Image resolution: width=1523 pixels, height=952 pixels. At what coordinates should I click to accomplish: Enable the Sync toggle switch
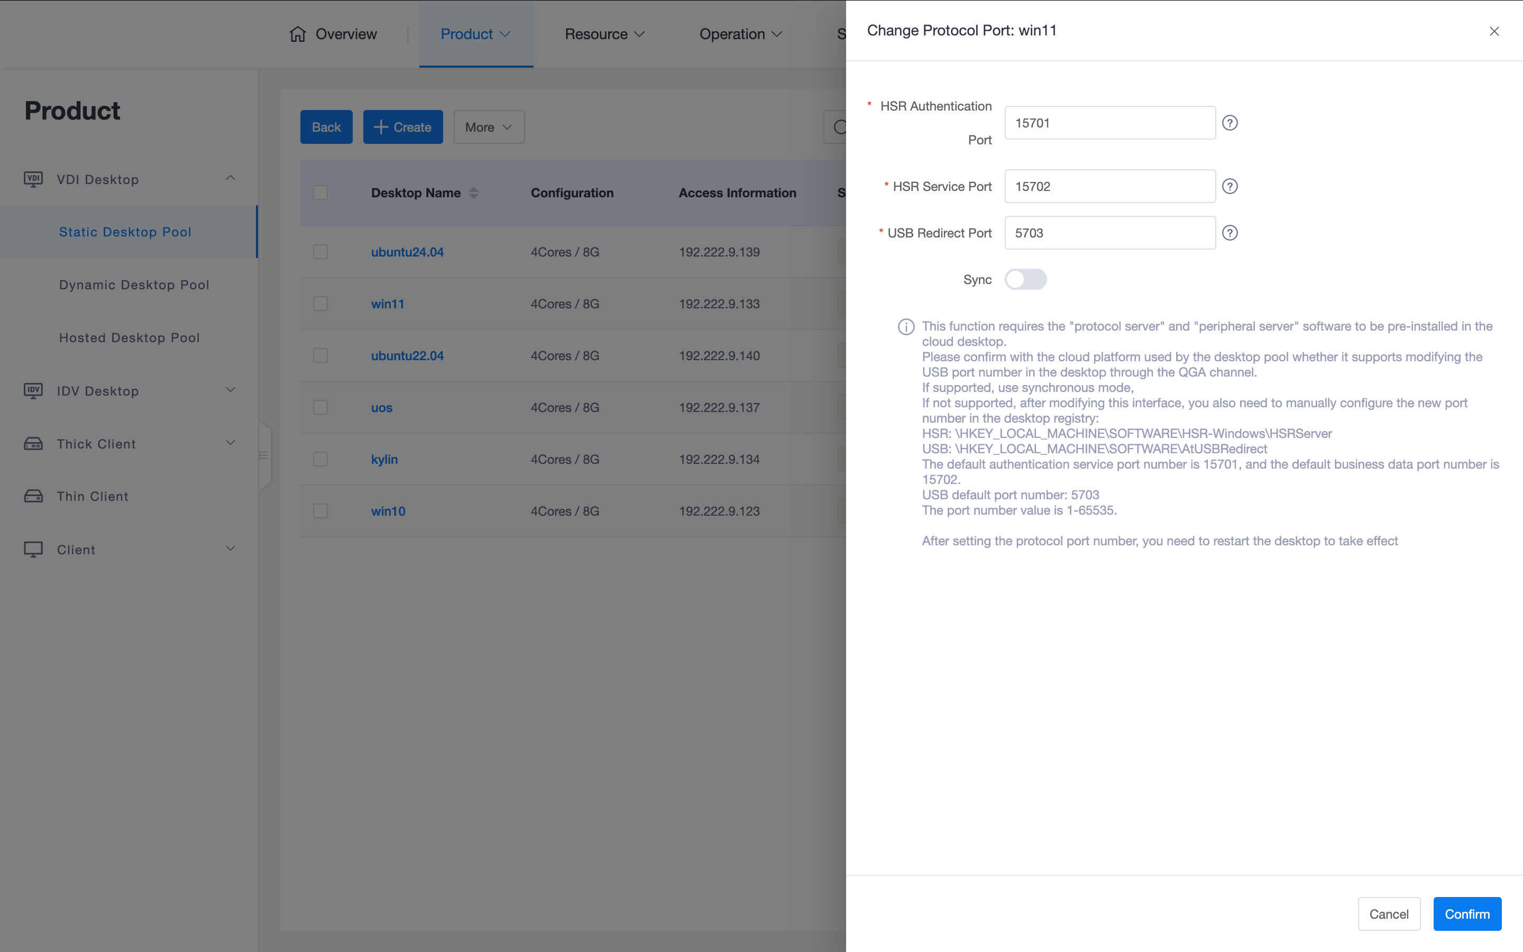click(1025, 280)
